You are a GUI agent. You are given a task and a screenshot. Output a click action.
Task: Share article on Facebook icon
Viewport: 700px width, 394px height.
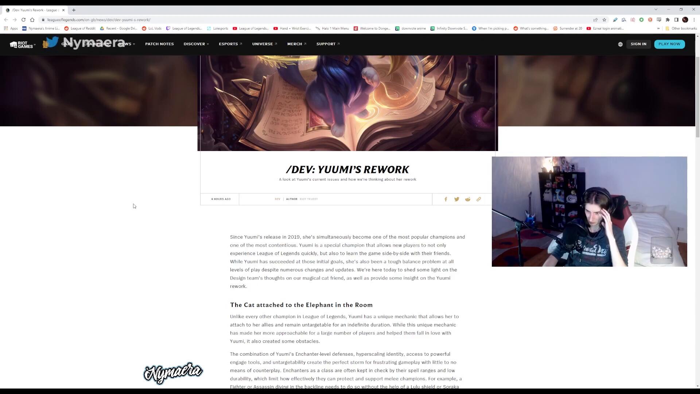[x=446, y=199]
